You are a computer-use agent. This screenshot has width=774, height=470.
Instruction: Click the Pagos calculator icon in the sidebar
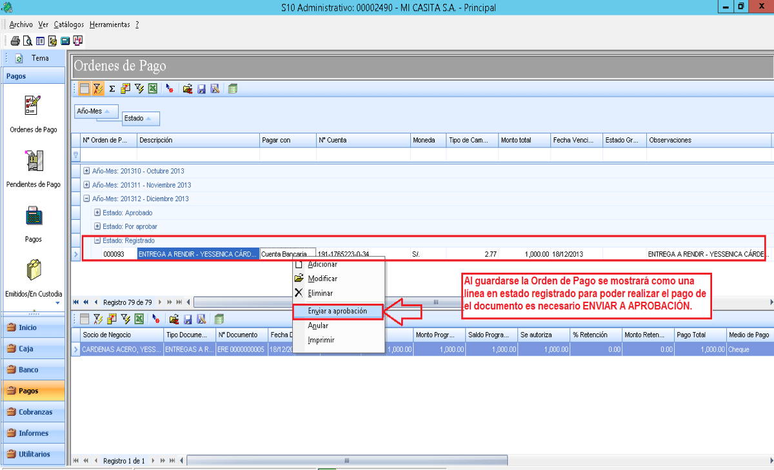[34, 215]
